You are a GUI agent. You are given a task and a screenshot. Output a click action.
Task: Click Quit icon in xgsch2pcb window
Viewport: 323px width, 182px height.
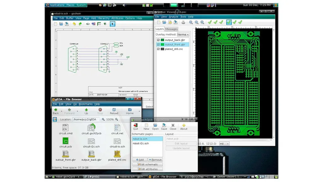coord(136,127)
